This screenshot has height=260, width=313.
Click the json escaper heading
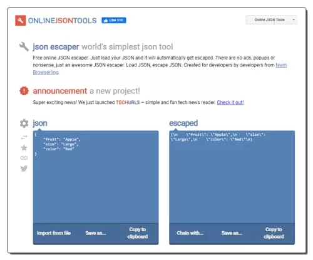coord(56,47)
